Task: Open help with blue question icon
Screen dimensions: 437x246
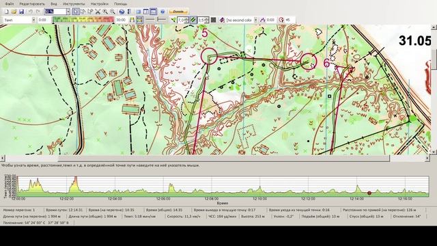Action: coord(163,12)
